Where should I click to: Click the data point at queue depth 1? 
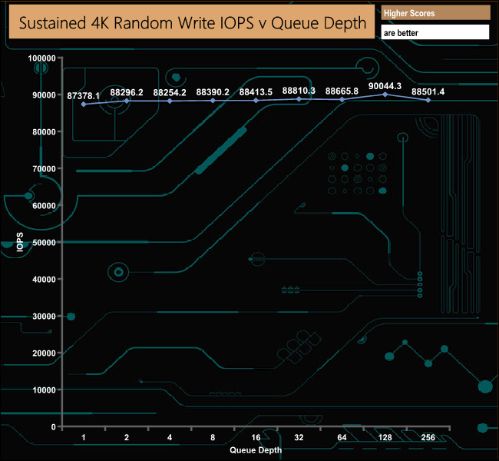pyautogui.click(x=84, y=104)
